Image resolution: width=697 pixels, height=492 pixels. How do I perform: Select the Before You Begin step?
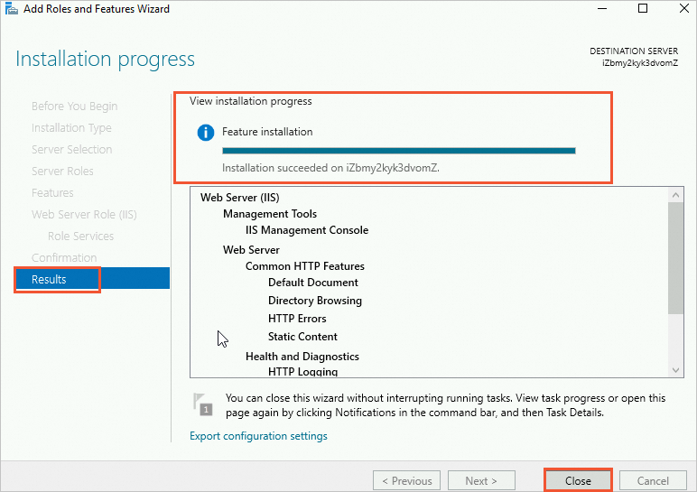coord(75,107)
